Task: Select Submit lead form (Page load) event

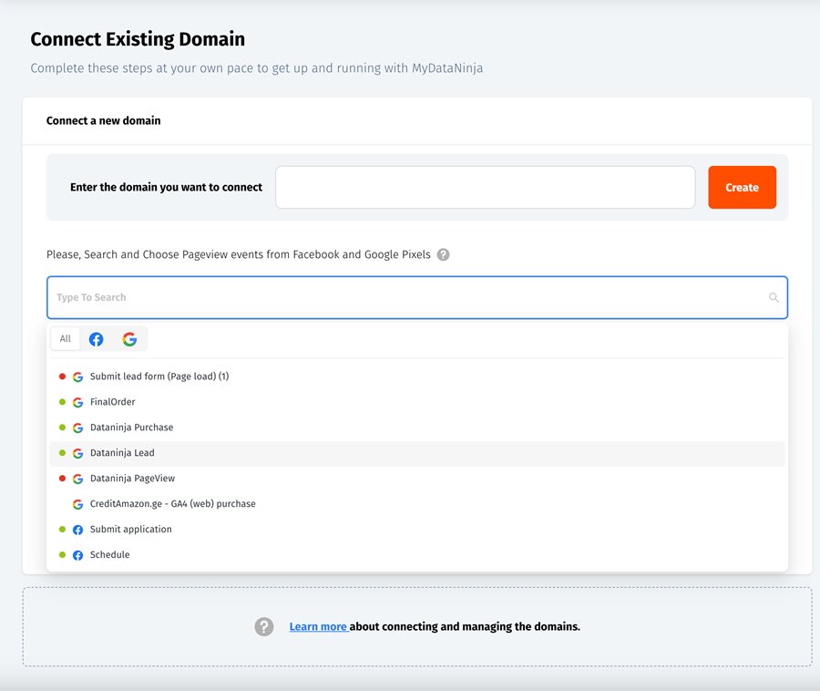Action: click(x=159, y=376)
